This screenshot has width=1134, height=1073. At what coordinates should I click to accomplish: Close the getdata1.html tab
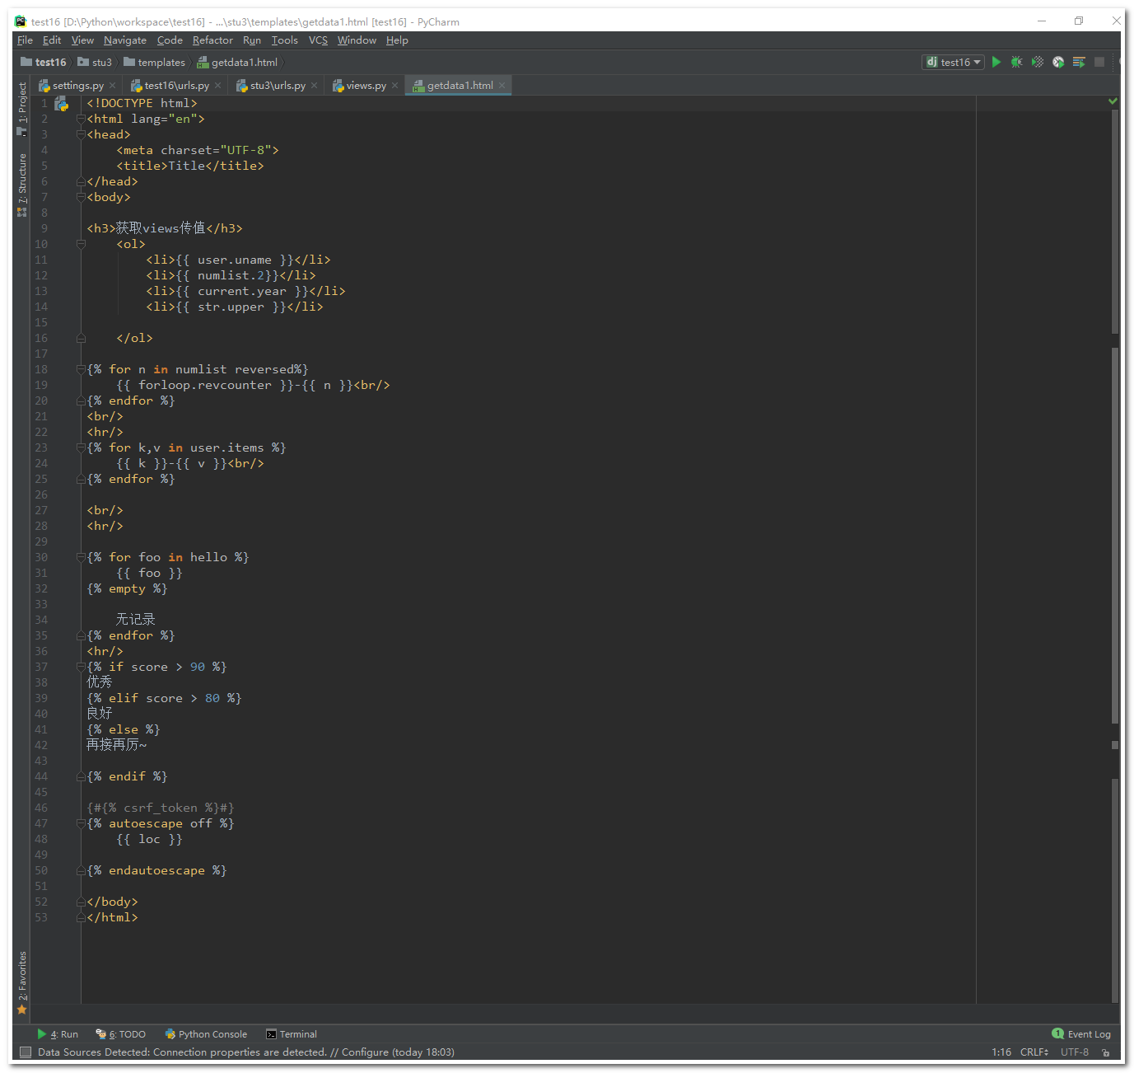coord(502,86)
